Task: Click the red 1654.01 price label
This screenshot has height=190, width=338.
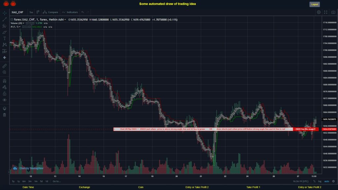Action: click(x=329, y=129)
